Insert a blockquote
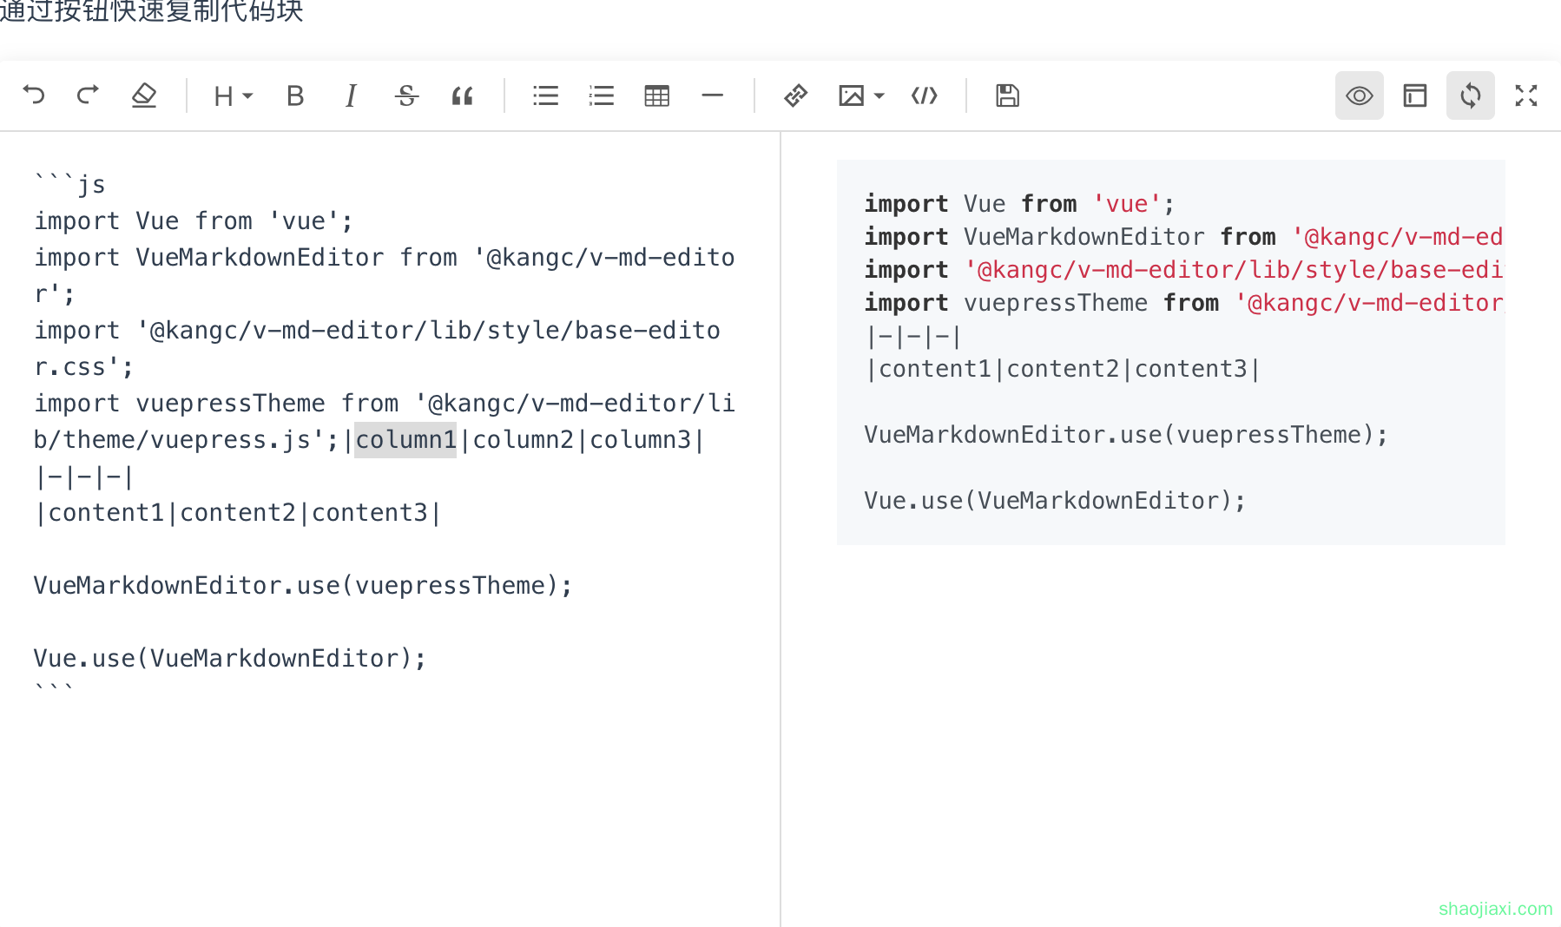This screenshot has width=1561, height=927. 462,95
